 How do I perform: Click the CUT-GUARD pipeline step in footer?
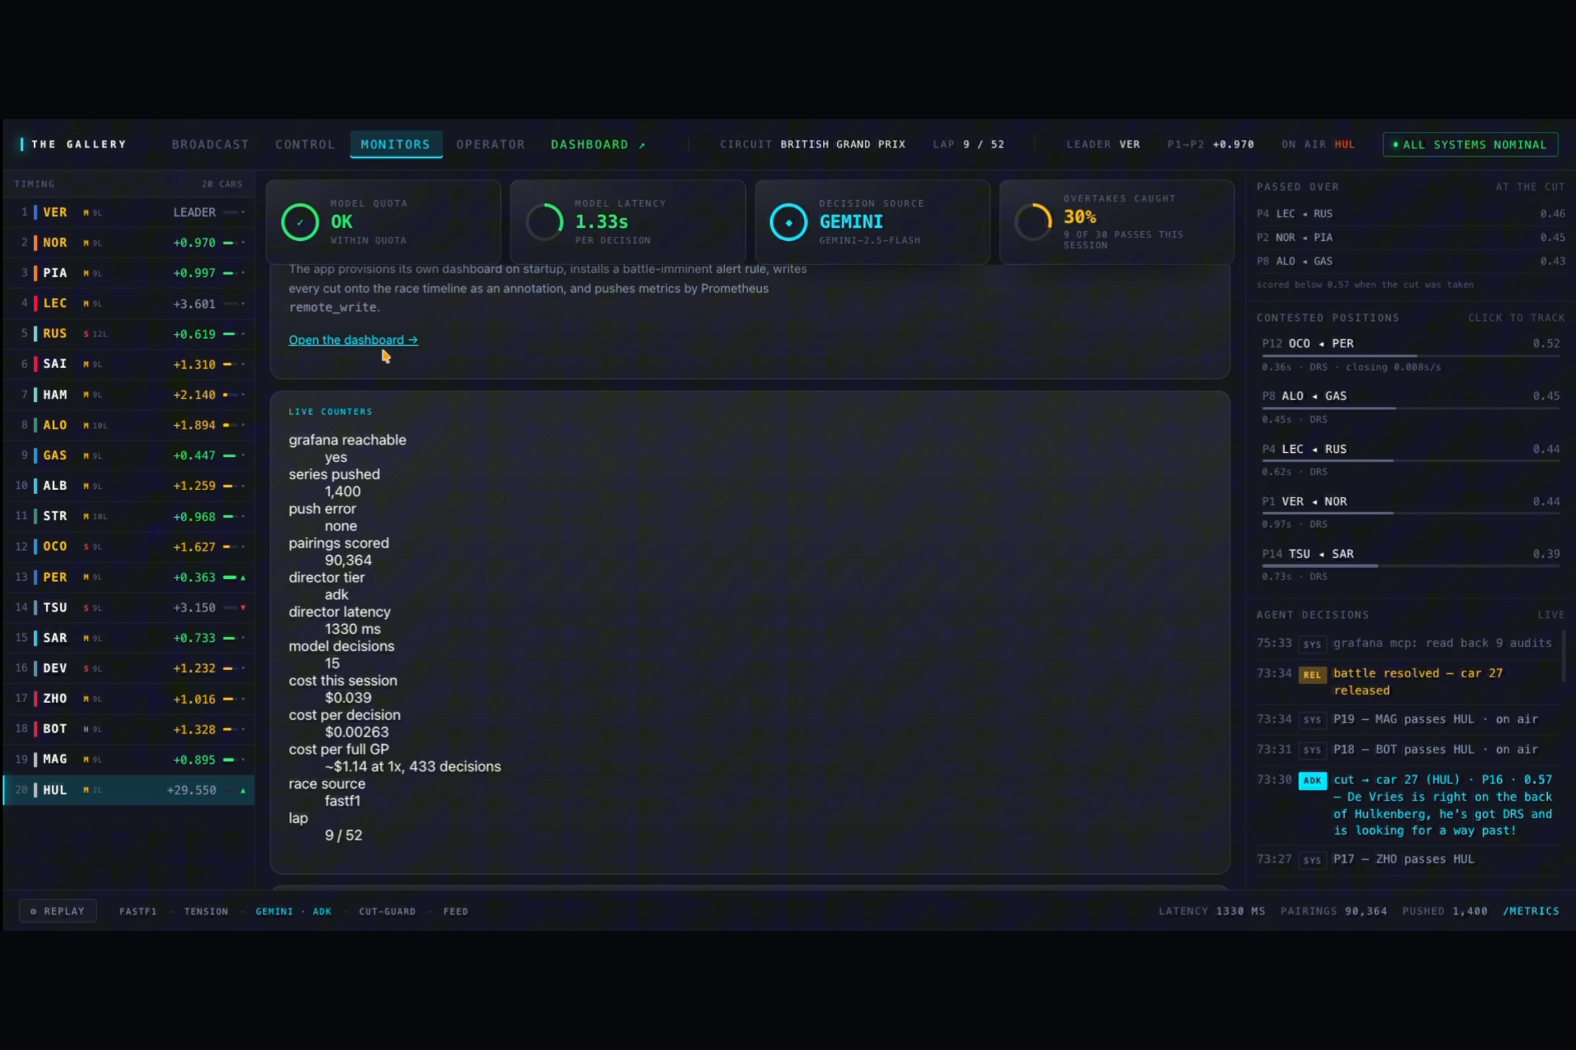point(387,912)
